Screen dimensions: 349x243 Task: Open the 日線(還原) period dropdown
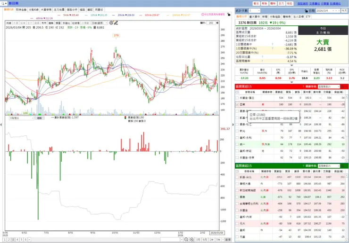point(99,23)
